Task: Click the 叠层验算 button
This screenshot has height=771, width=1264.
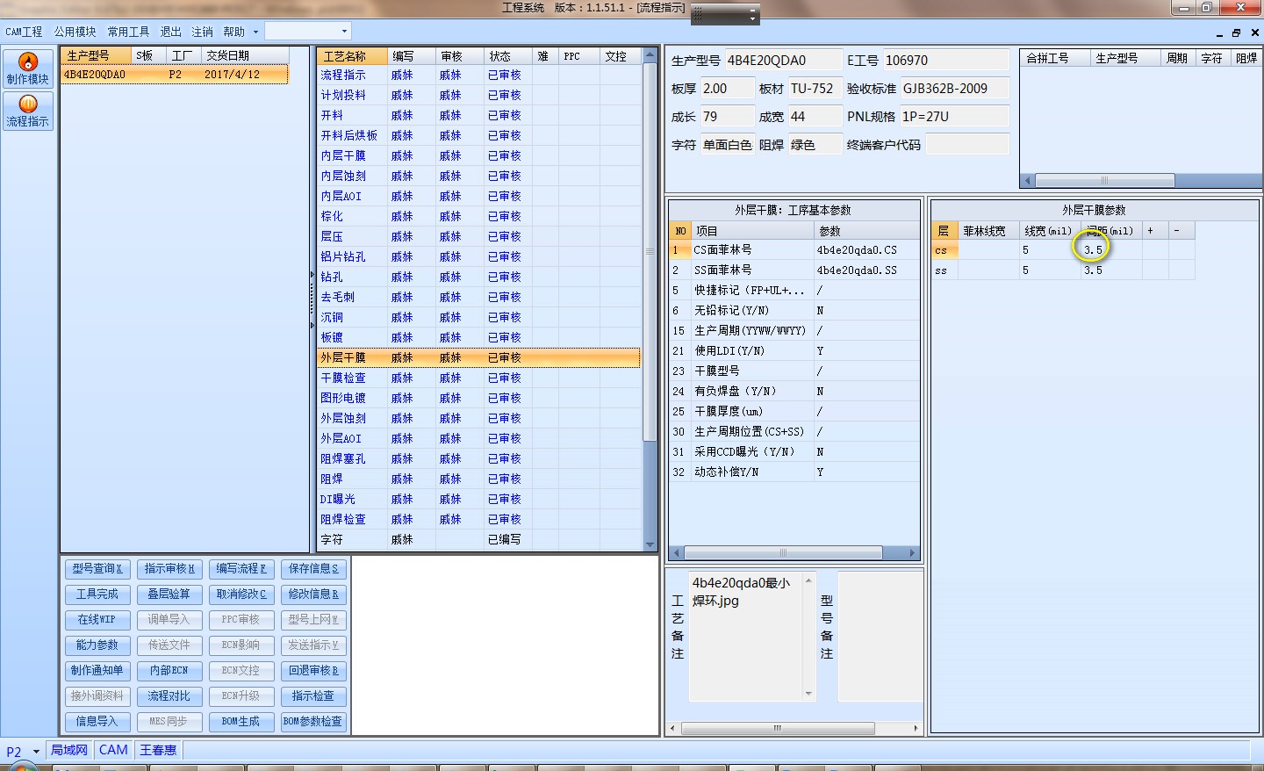Action: click(169, 594)
